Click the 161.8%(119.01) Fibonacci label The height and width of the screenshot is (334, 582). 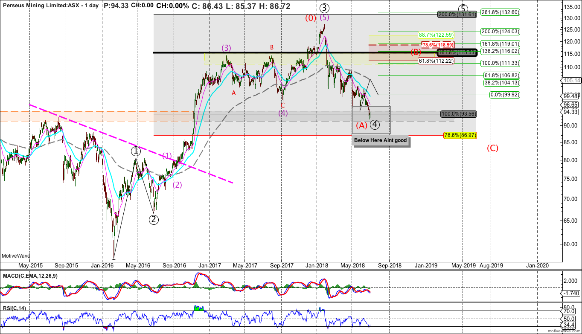pyautogui.click(x=500, y=43)
